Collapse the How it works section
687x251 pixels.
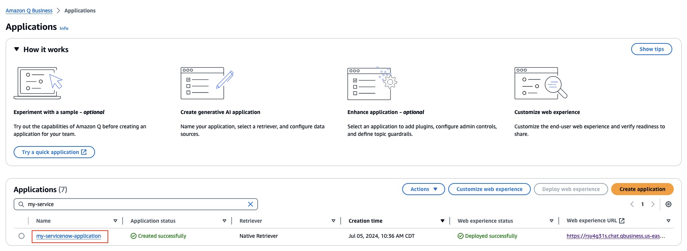[17, 49]
